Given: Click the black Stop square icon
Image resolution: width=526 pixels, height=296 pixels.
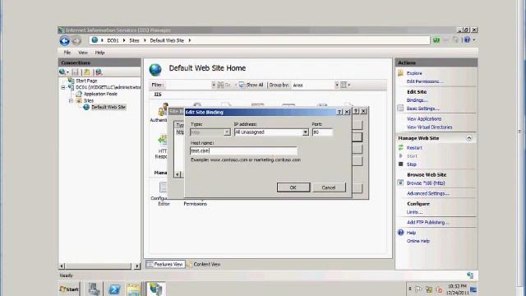Looking at the screenshot, I should 400,164.
